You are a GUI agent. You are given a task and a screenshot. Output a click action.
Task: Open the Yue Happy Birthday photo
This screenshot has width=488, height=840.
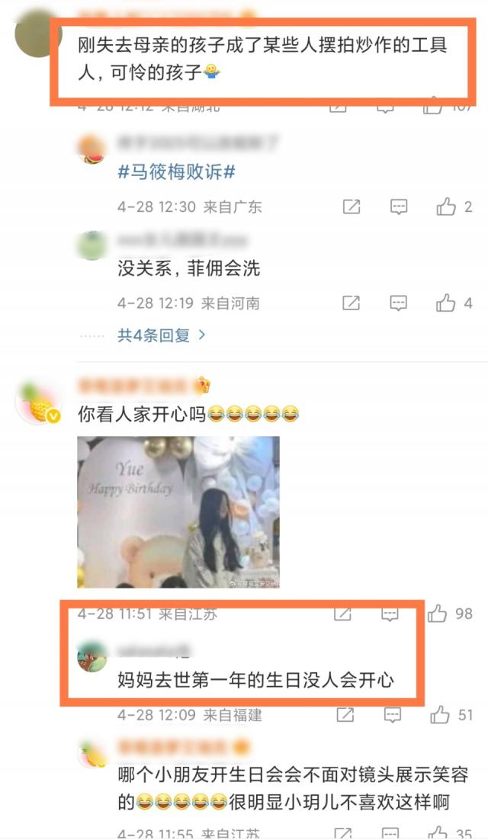(178, 512)
